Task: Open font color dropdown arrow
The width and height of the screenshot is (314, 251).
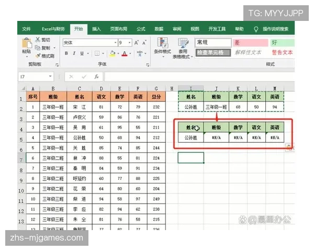Action: tap(130, 53)
